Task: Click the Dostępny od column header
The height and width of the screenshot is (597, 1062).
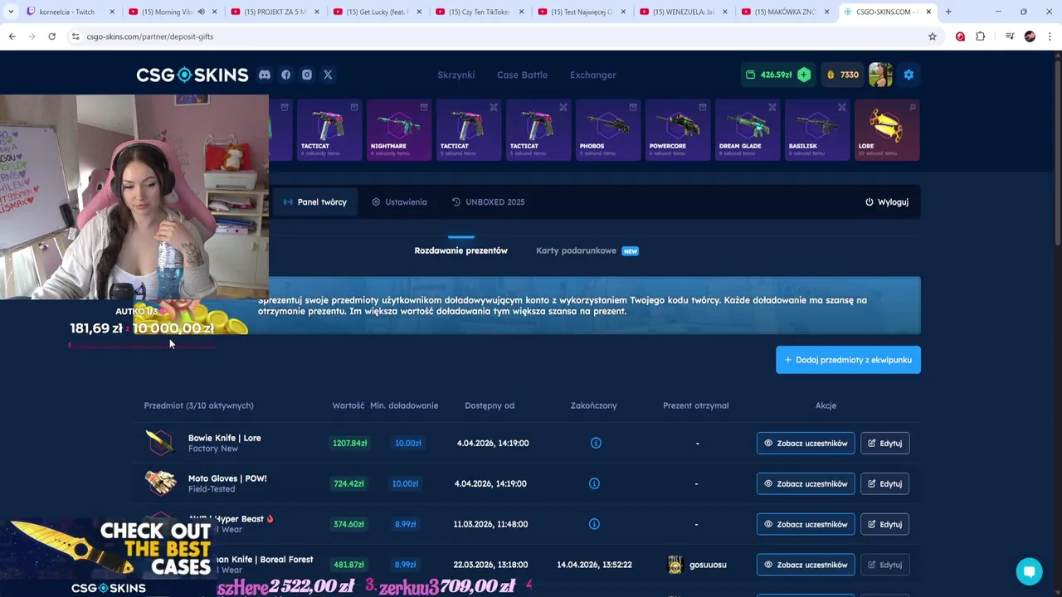Action: (490, 405)
